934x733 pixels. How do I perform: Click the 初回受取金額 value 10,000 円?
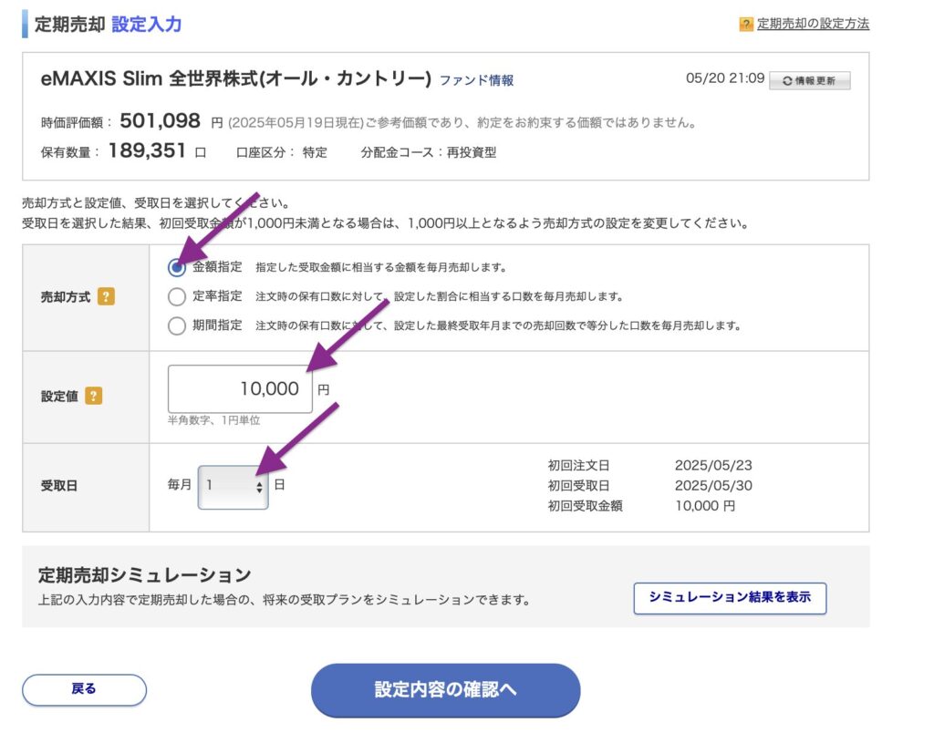tap(705, 506)
